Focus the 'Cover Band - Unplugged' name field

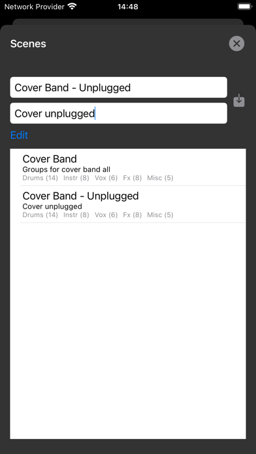coord(119,87)
